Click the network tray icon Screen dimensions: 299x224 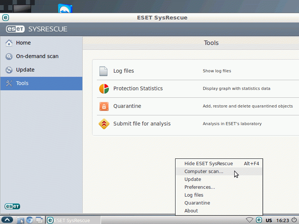pyautogui.click(x=249, y=220)
